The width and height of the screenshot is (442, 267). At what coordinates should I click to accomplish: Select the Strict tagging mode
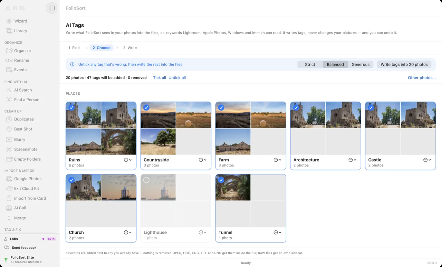pyautogui.click(x=310, y=65)
